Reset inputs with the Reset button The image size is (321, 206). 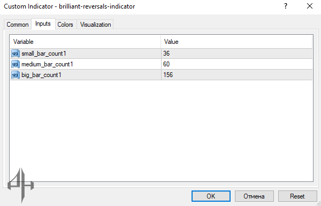tap(297, 196)
